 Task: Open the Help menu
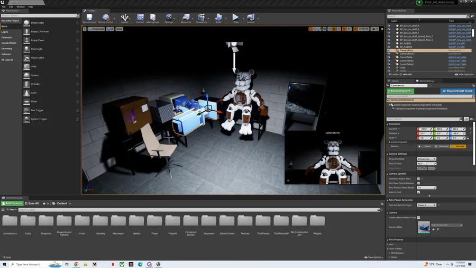31,7
